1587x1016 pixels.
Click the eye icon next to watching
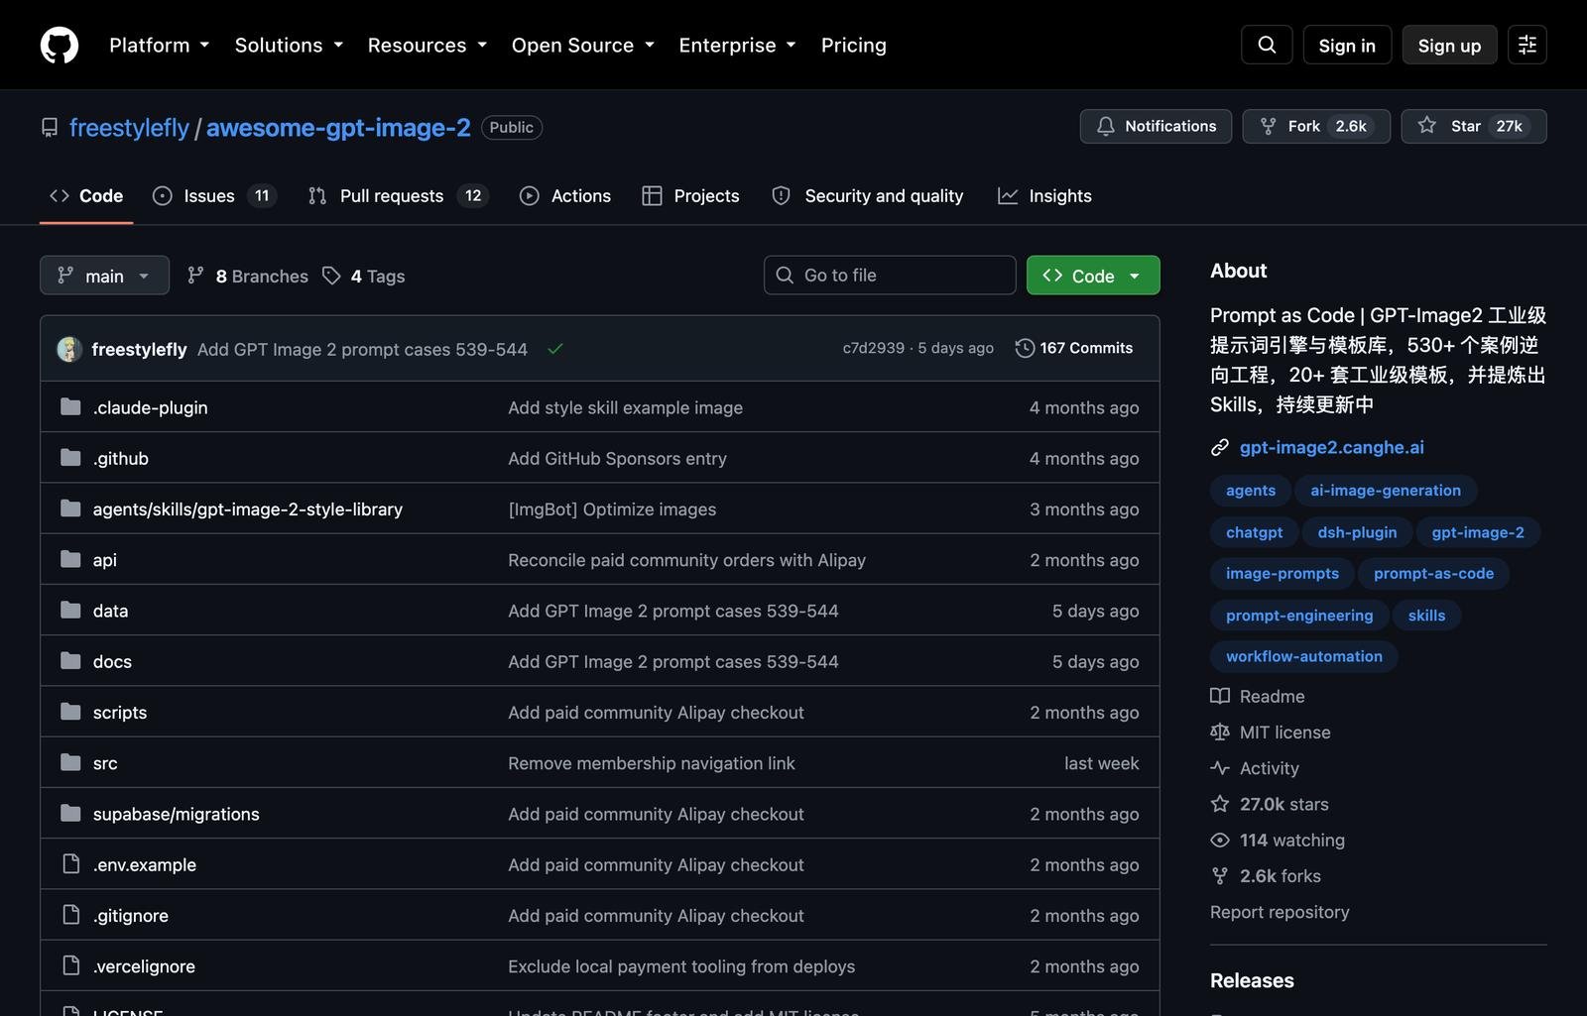[1220, 840]
